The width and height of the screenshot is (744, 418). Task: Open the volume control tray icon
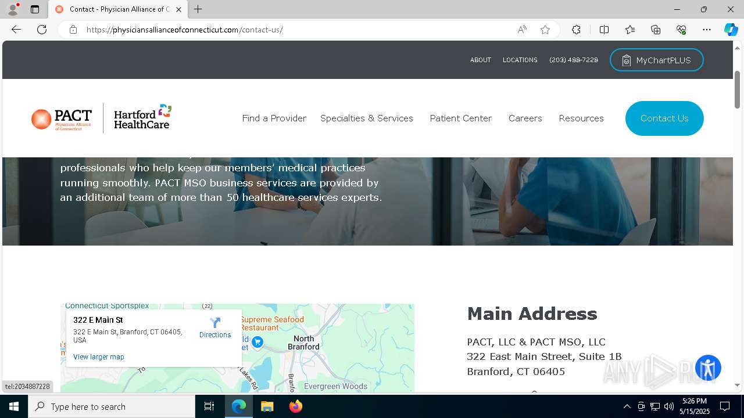pyautogui.click(x=669, y=406)
